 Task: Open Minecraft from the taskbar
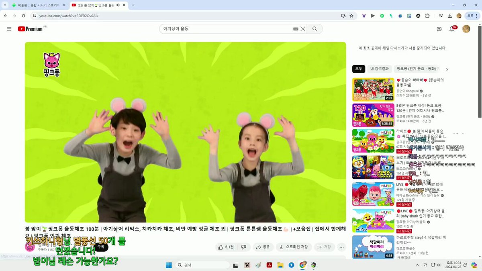[x=247, y=265]
